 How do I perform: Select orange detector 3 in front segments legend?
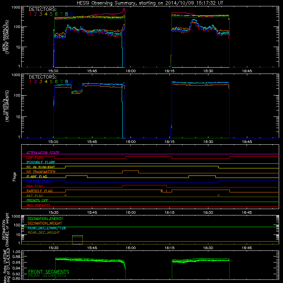coord(41,14)
